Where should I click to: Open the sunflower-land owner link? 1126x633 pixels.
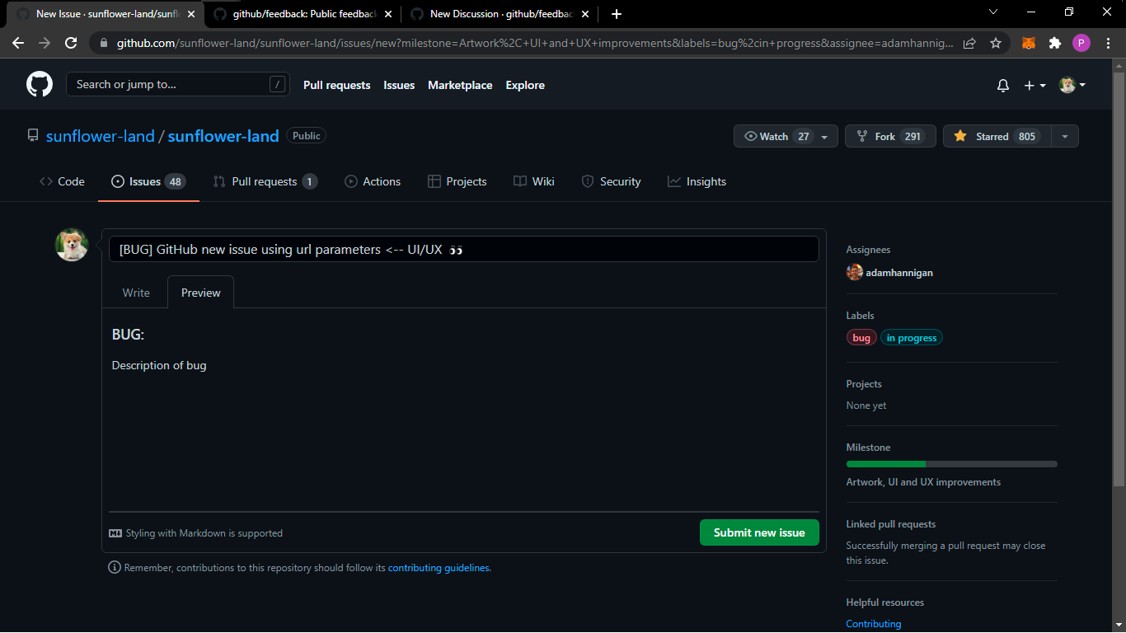[101, 136]
